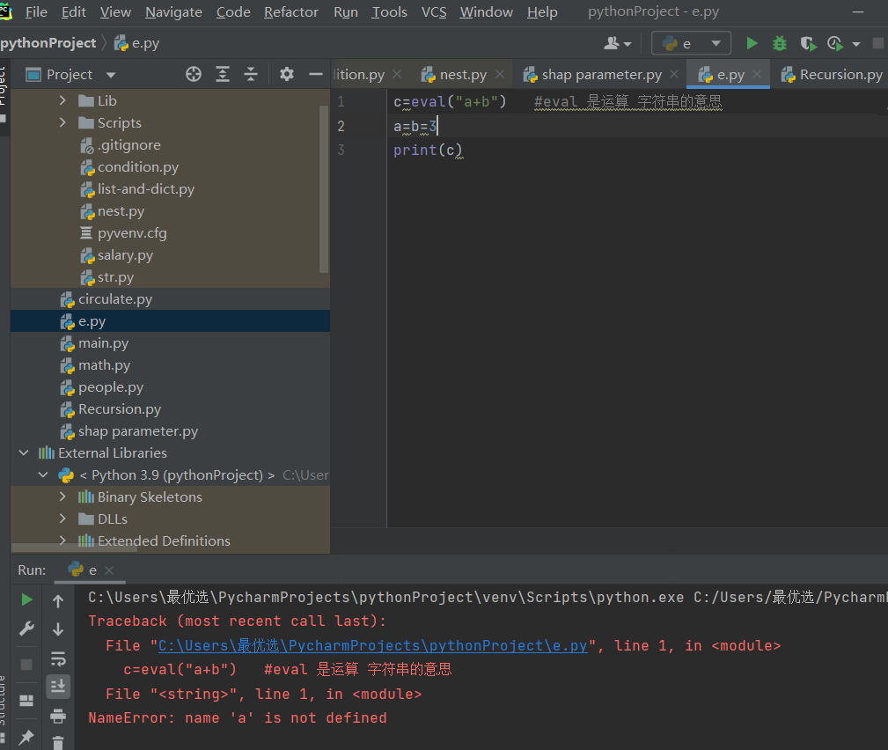
Task: Select opened file locate crosshair icon
Action: coord(194,74)
